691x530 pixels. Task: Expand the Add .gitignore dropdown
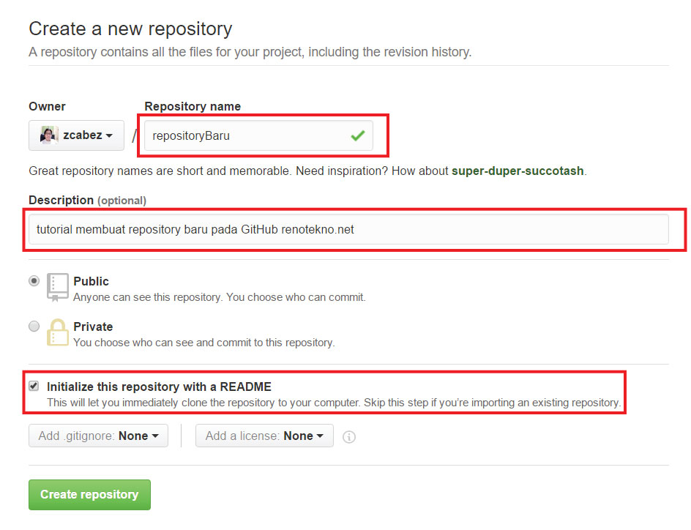click(98, 436)
